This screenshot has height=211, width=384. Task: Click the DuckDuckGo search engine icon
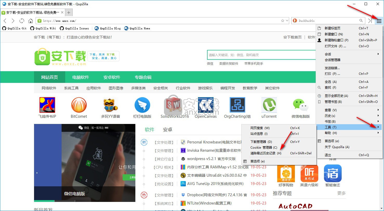[x=295, y=21]
